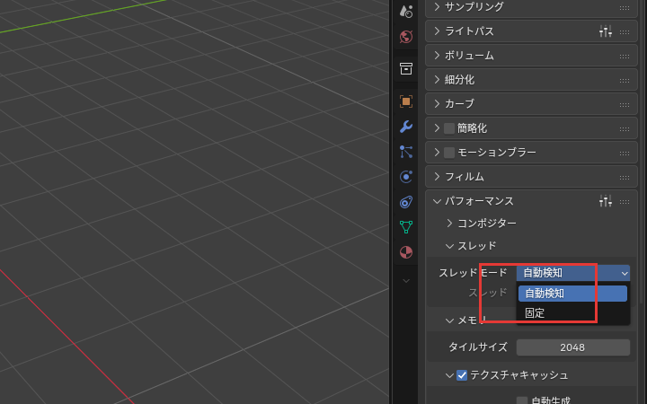Open the Modifiers tab wrench icon
The height and width of the screenshot is (404, 647).
pos(406,127)
